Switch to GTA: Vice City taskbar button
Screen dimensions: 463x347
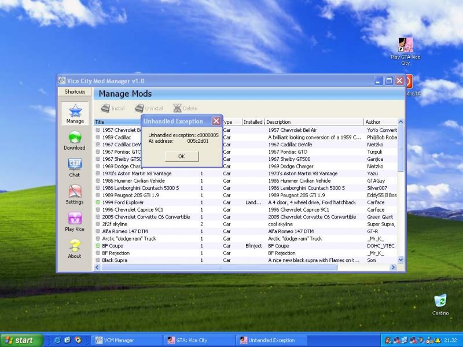coord(199,340)
